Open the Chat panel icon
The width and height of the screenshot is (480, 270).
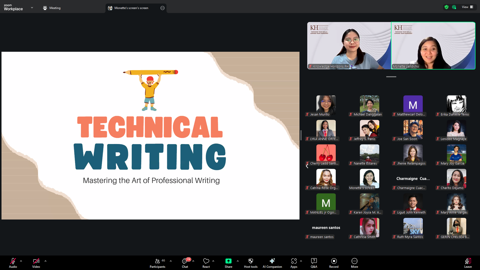(x=185, y=261)
